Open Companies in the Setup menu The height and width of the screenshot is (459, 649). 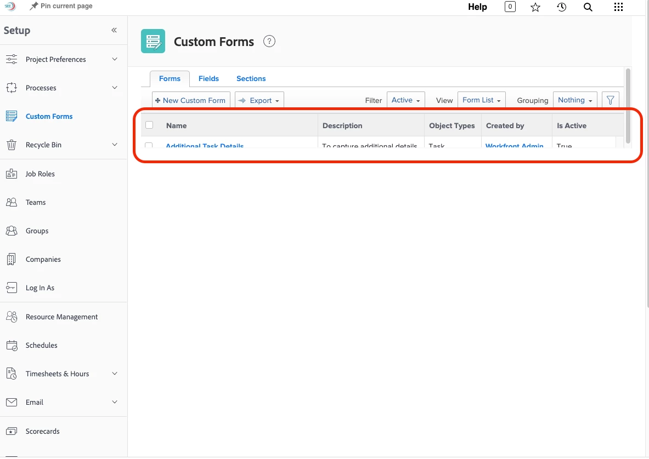click(x=43, y=260)
